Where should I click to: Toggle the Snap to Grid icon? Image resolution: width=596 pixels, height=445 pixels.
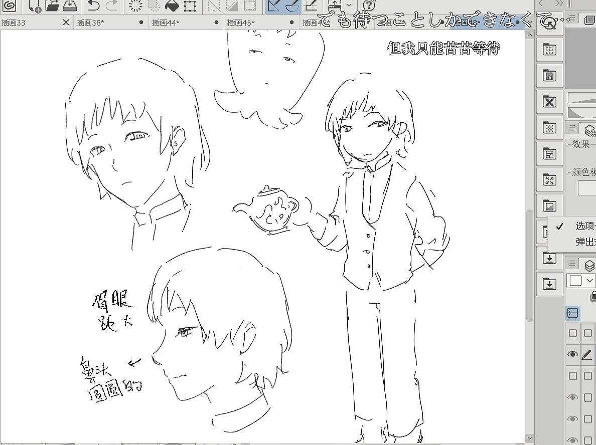point(311,5)
